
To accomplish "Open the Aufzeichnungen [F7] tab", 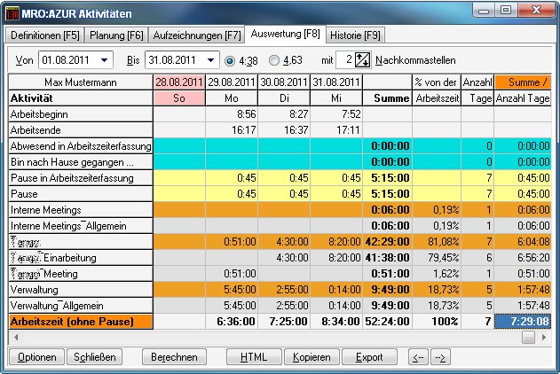I will [x=197, y=35].
